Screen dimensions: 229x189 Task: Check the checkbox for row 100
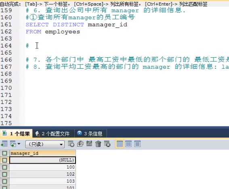5,167
